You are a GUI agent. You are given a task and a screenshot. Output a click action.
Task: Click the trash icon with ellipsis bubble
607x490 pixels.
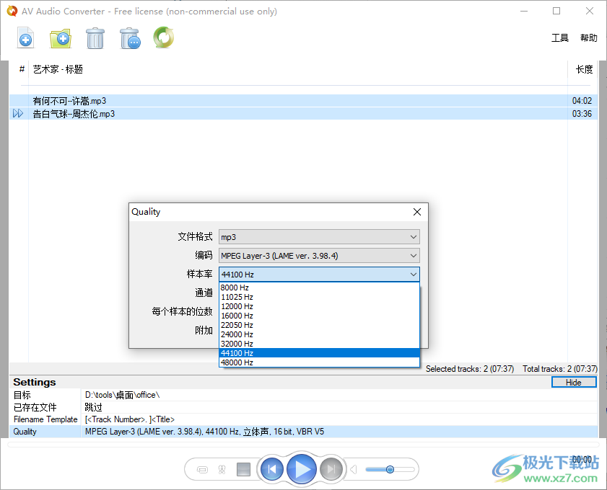click(130, 38)
